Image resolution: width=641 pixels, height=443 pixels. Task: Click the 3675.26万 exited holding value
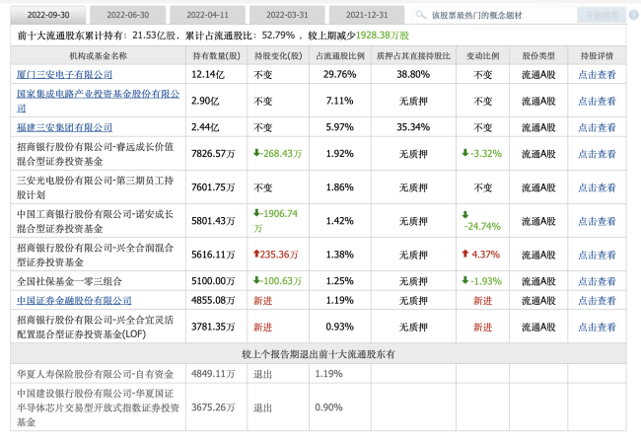(x=213, y=407)
